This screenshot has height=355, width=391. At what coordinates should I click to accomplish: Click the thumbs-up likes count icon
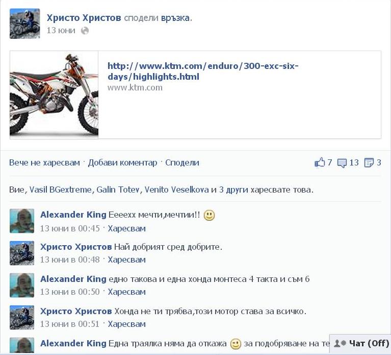(320, 162)
